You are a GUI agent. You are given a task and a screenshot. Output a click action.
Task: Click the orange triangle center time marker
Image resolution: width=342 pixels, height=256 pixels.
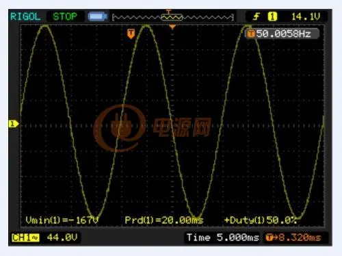coord(172,27)
